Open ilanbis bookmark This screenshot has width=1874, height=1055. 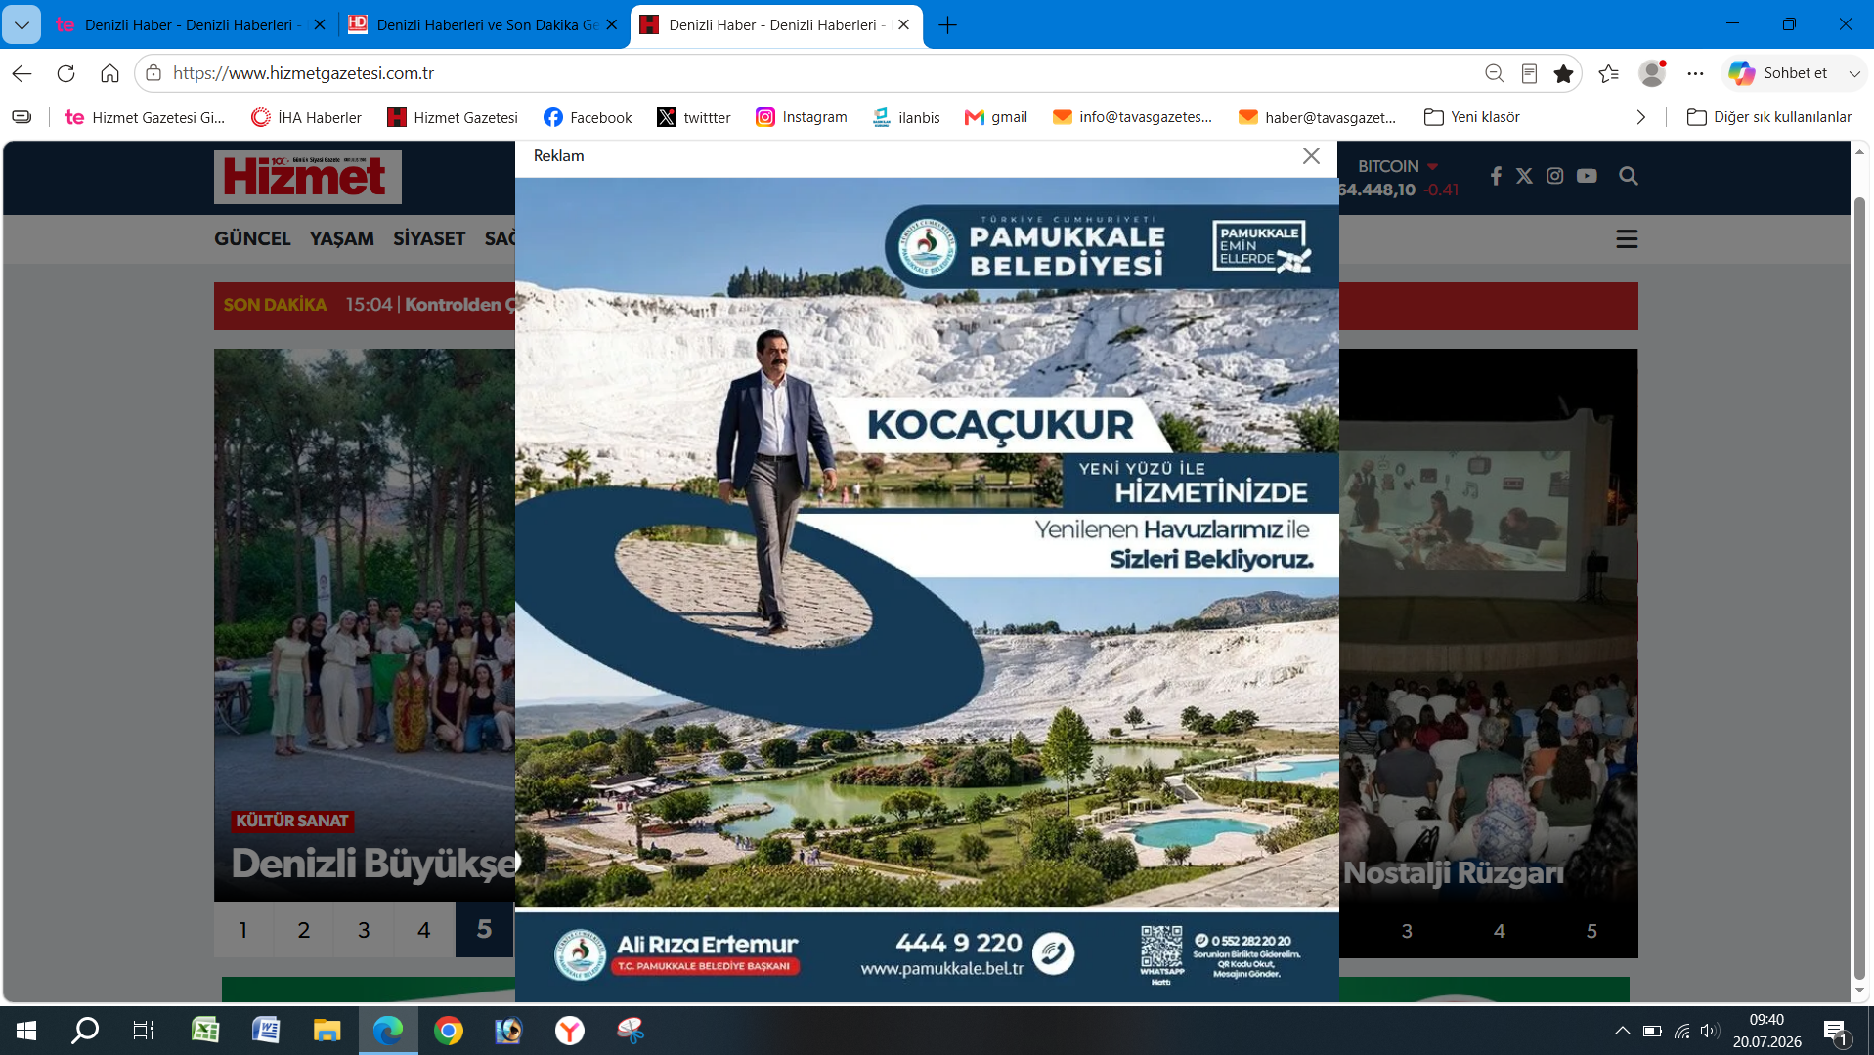pyautogui.click(x=906, y=117)
